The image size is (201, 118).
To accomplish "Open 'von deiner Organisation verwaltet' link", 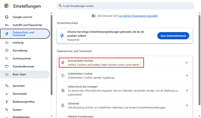I will click(138, 16).
